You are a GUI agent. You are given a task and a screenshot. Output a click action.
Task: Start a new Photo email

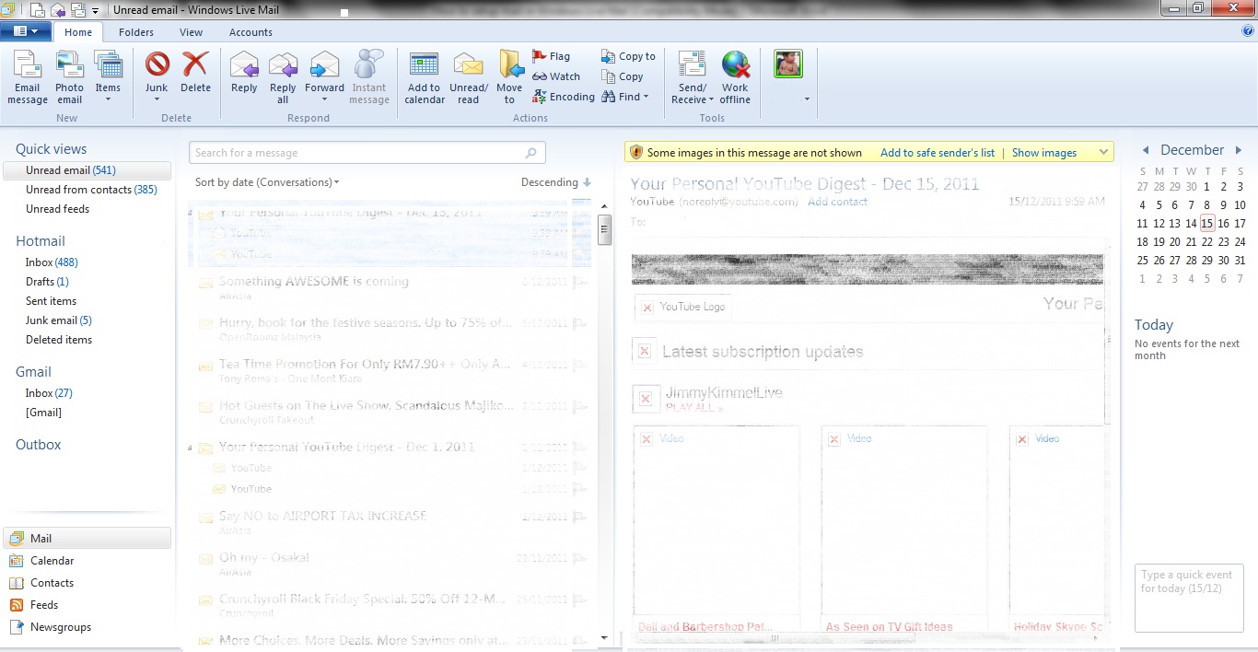pyautogui.click(x=70, y=77)
